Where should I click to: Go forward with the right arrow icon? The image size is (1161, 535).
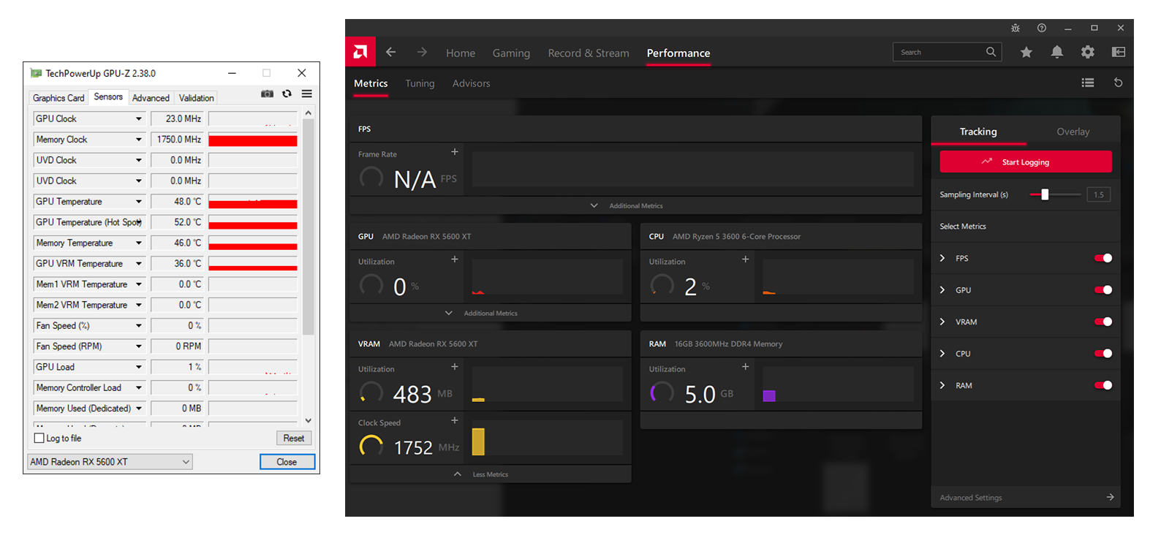click(x=422, y=53)
